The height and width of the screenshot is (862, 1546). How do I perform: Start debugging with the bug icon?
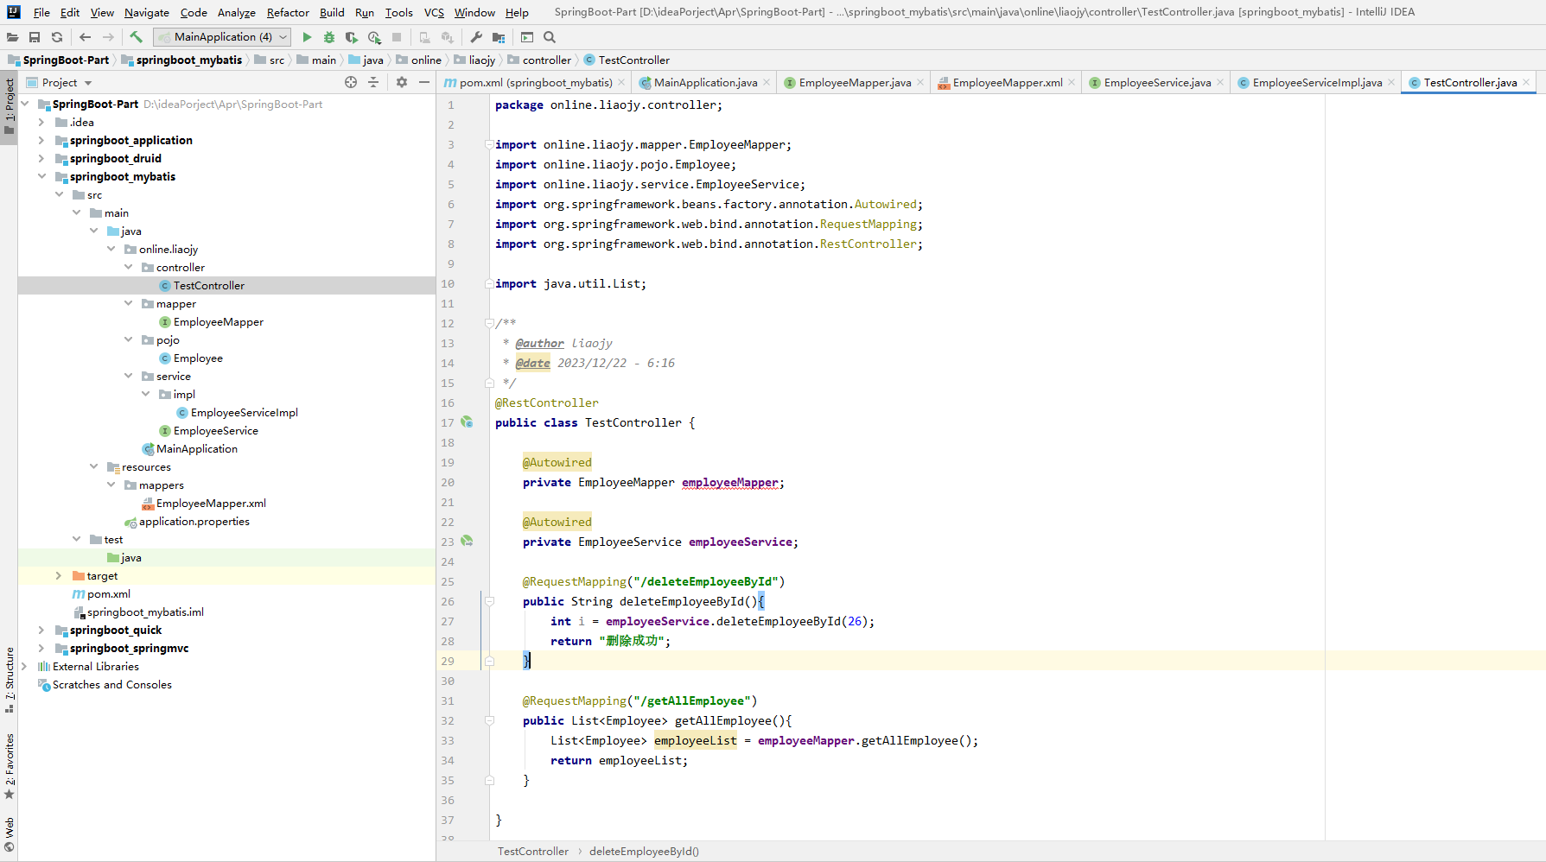[329, 37]
